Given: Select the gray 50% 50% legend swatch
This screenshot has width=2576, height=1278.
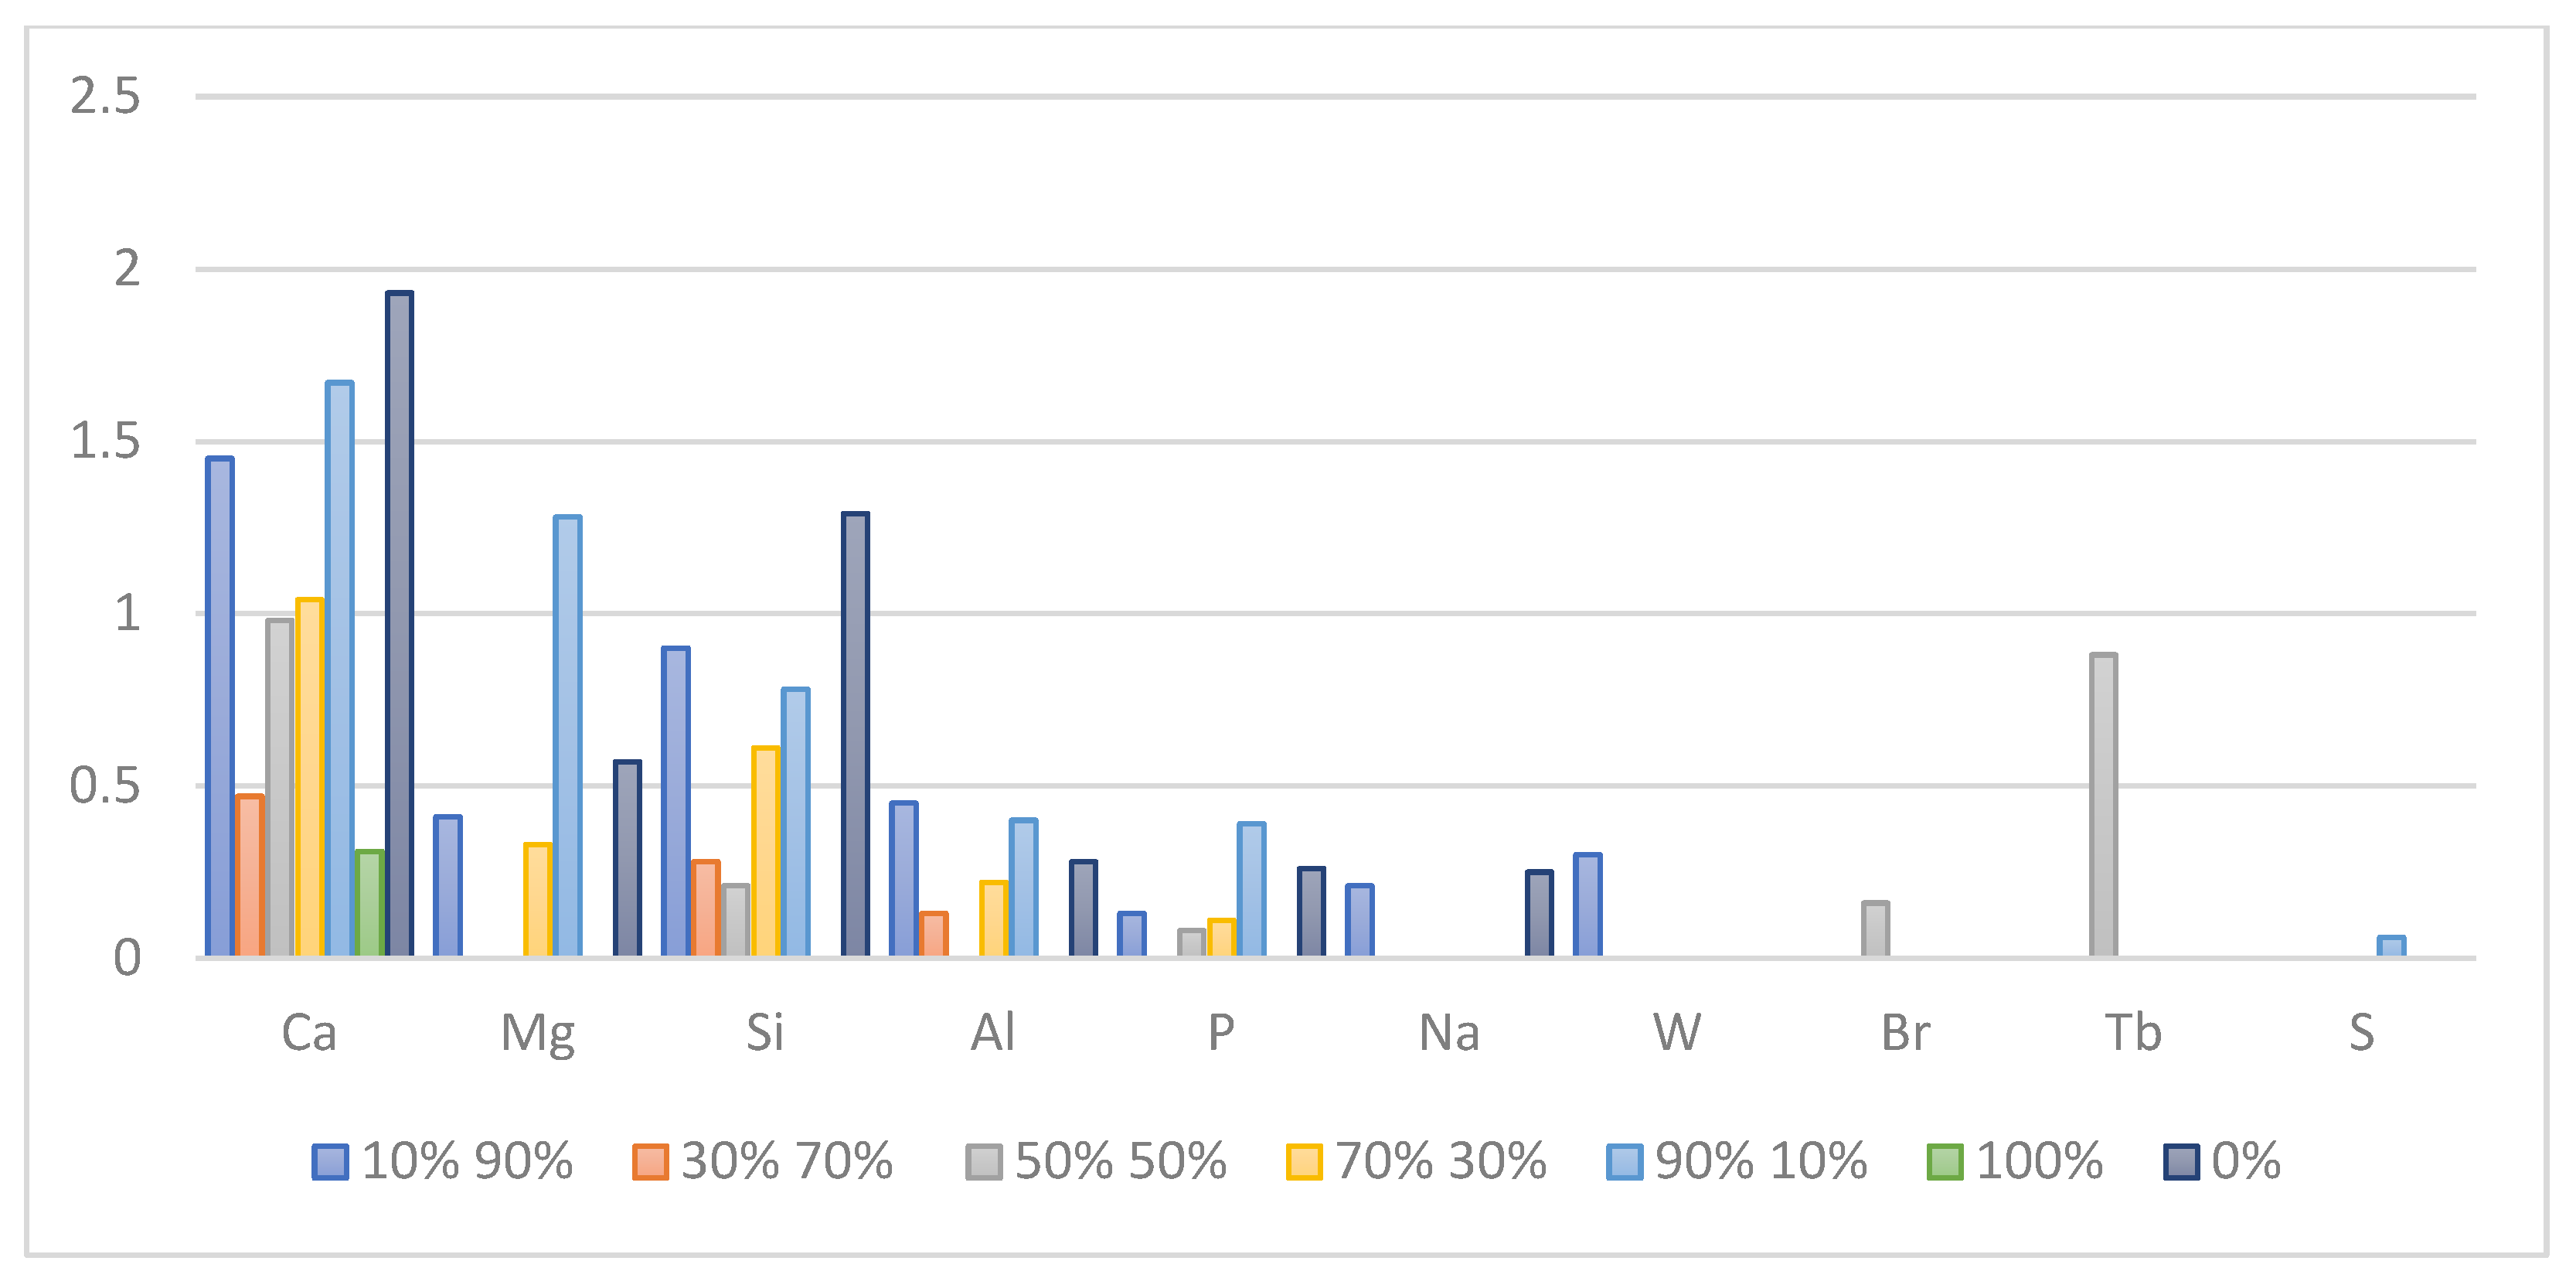Looking at the screenshot, I should coord(984,1162).
